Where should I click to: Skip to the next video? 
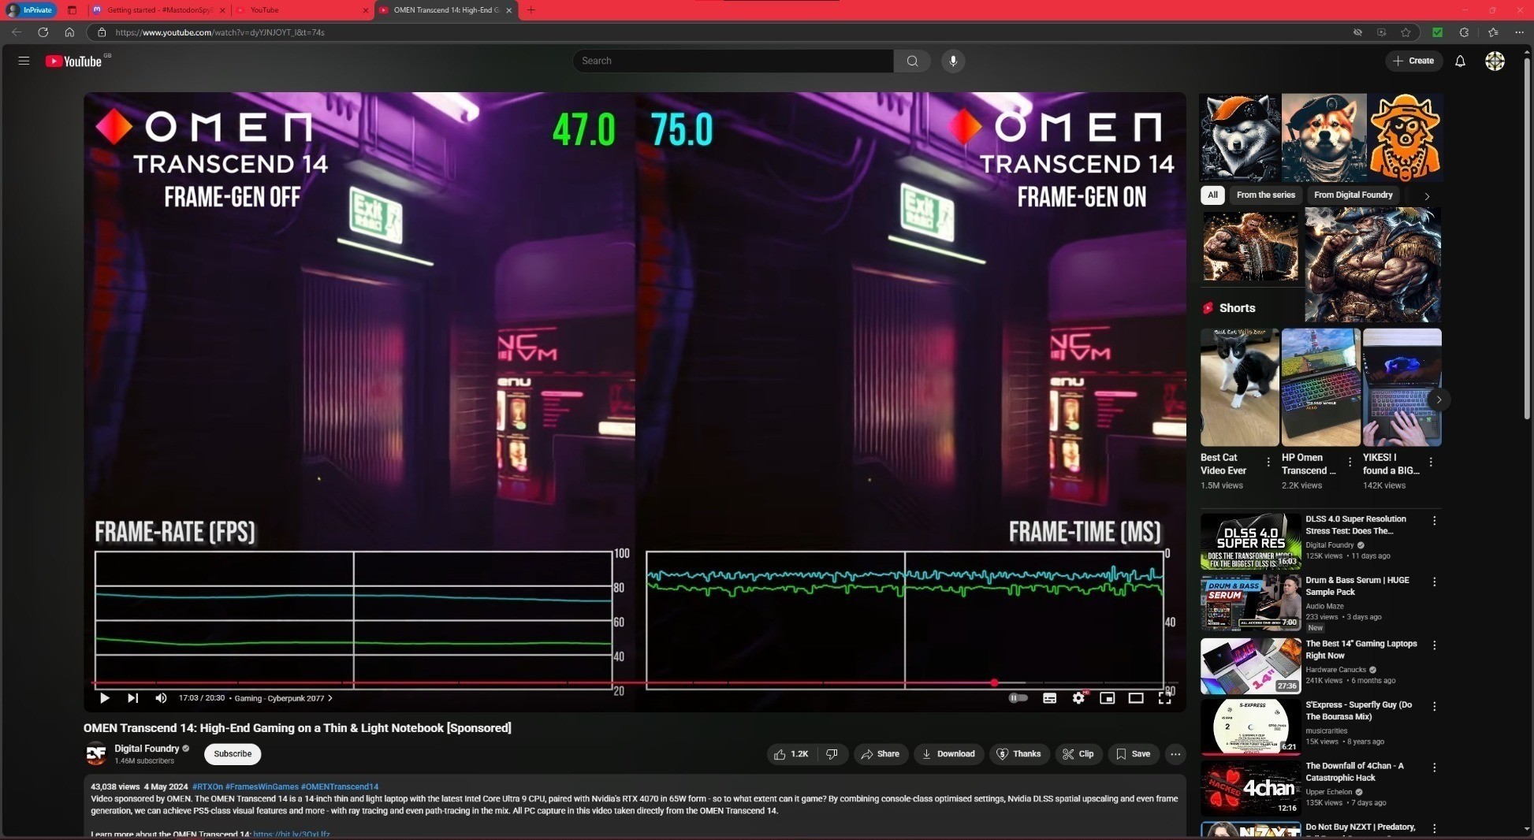click(132, 698)
